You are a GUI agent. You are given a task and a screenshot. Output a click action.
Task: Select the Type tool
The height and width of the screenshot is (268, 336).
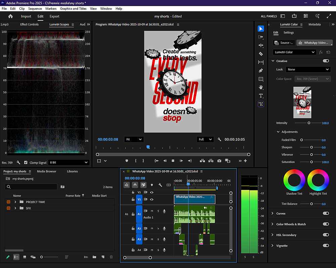261,96
